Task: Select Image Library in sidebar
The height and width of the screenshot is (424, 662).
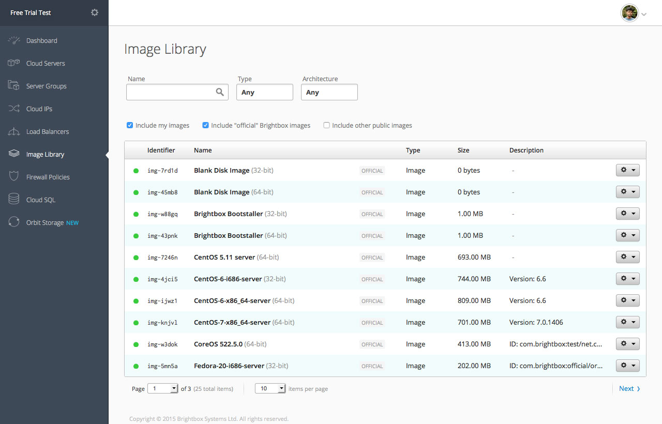Action: [45, 154]
